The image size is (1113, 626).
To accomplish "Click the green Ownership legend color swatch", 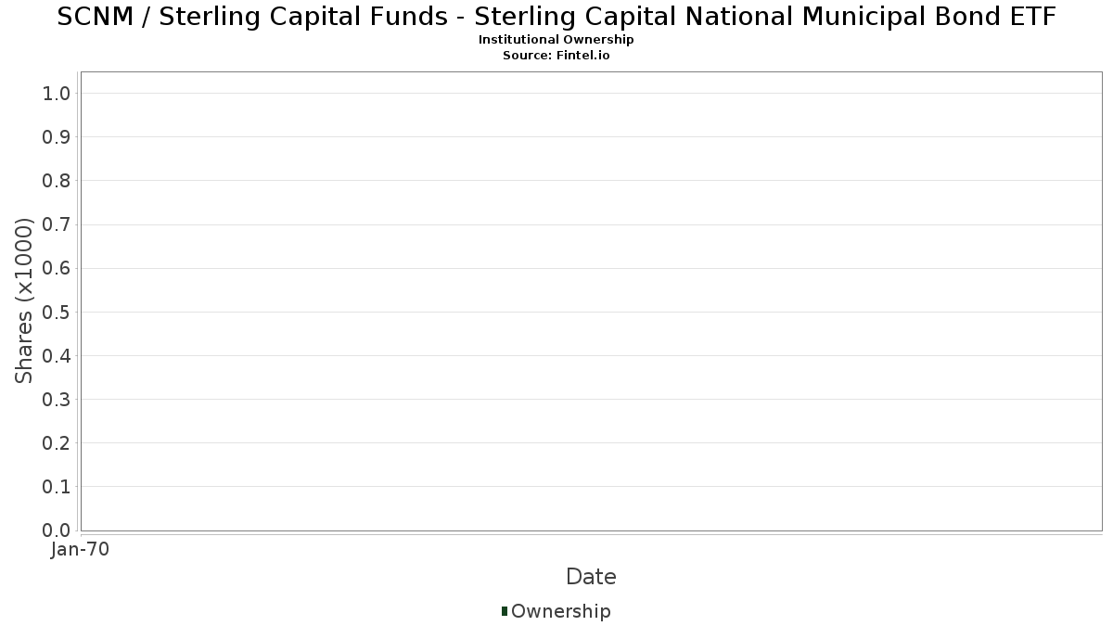I will [505, 611].
